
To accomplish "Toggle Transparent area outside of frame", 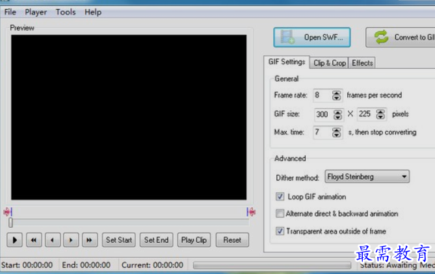I will point(280,231).
